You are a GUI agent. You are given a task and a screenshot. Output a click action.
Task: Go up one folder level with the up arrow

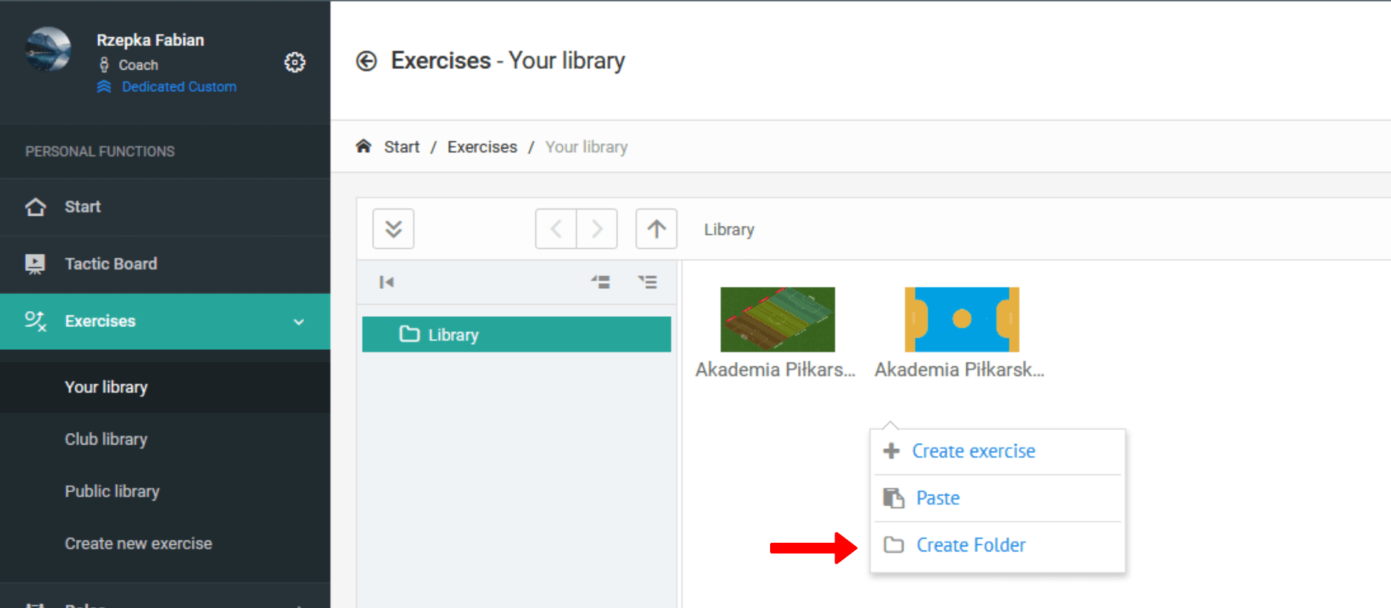click(656, 229)
